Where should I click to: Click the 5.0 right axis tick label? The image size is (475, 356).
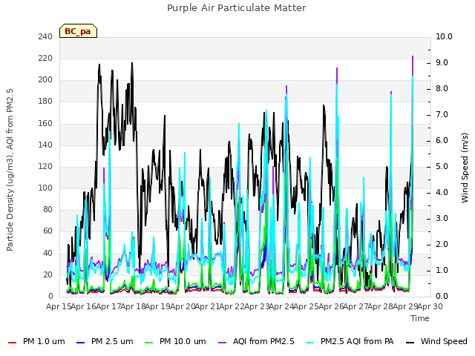pos(442,166)
